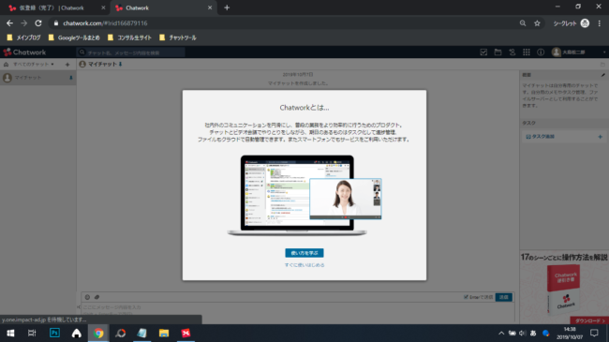Click the volume icon in system tray
Image resolution: width=609 pixels, height=342 pixels.
[523, 333]
